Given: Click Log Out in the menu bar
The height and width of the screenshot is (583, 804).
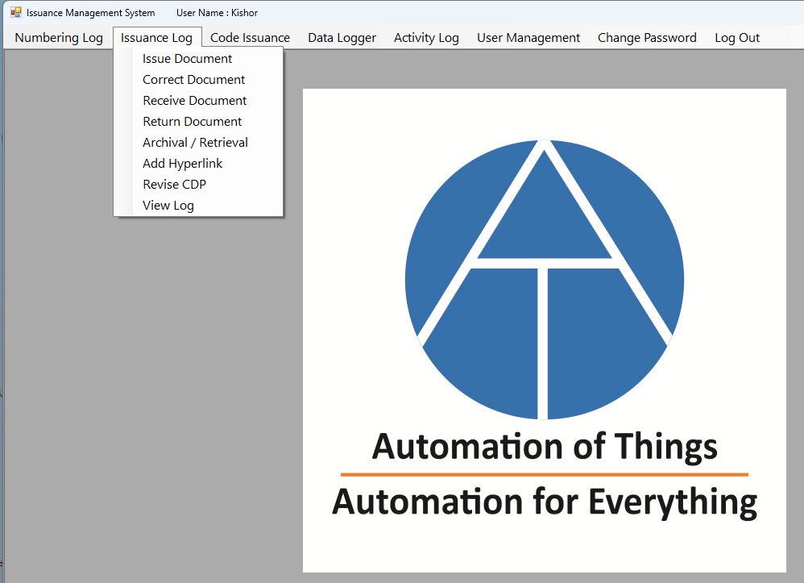Looking at the screenshot, I should (x=737, y=37).
